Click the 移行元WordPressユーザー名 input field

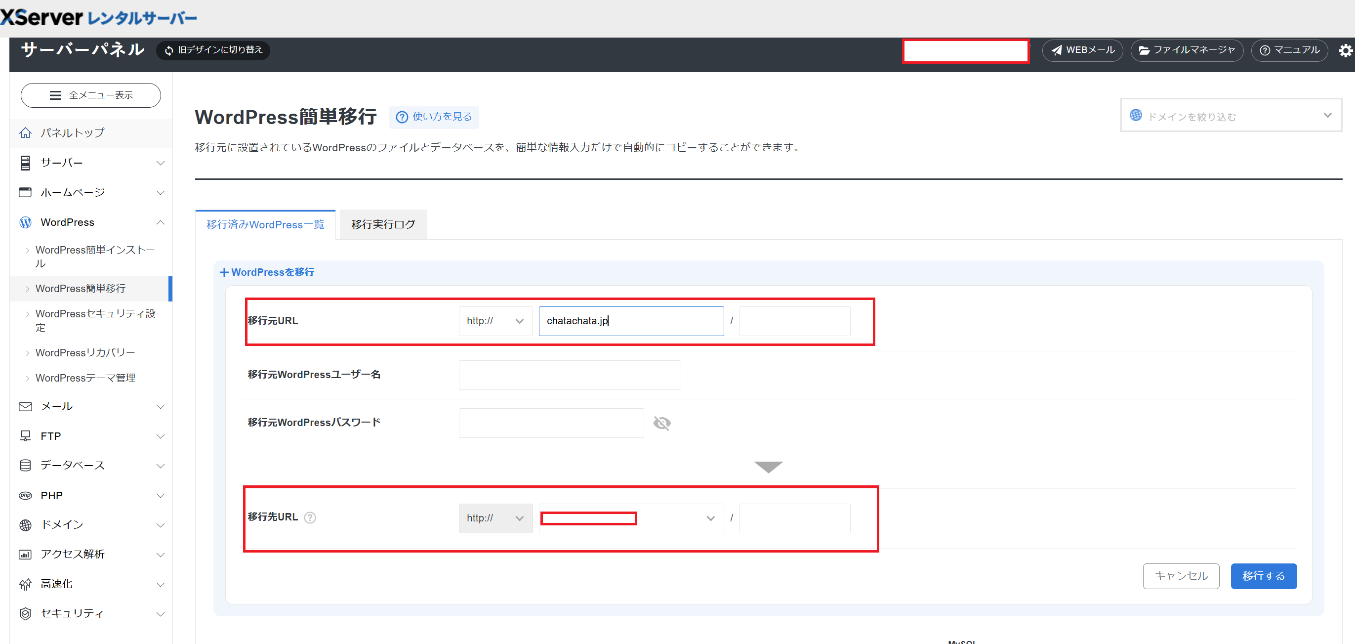pyautogui.click(x=569, y=375)
